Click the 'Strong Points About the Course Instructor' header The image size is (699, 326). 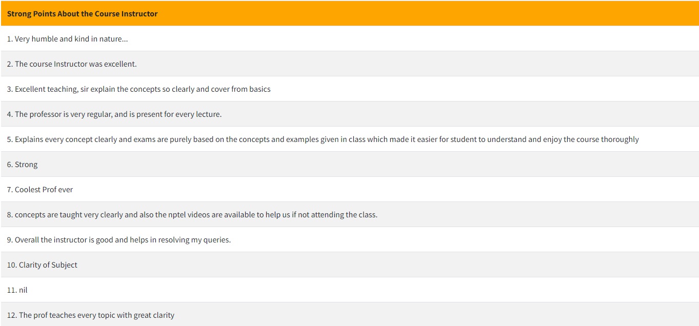click(x=350, y=13)
